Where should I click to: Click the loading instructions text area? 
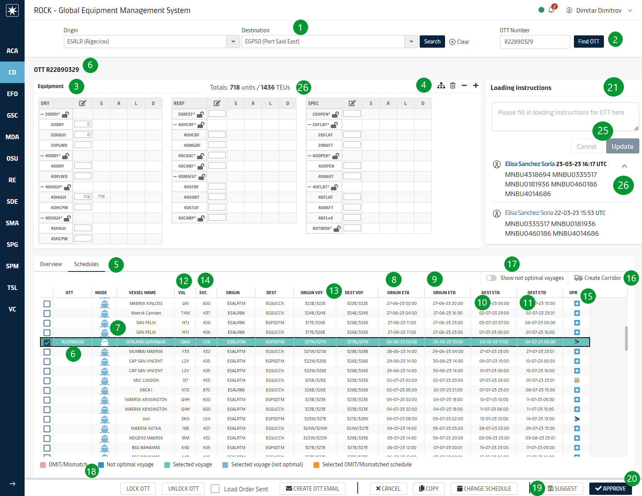[564, 117]
